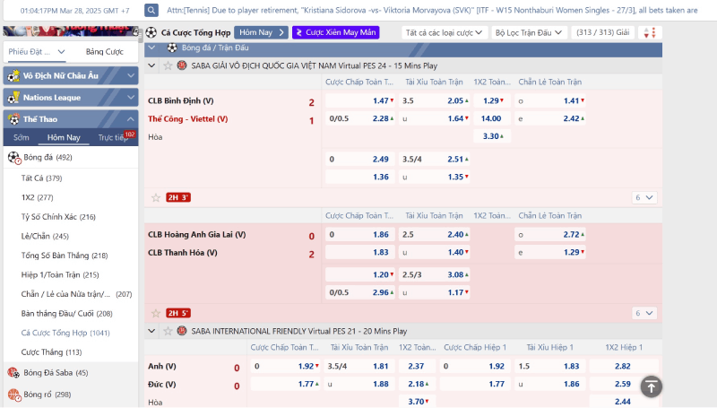Viewport: 717px width, 408px height.
Task: Click the SABA International Friendly league logo
Action: (x=182, y=331)
